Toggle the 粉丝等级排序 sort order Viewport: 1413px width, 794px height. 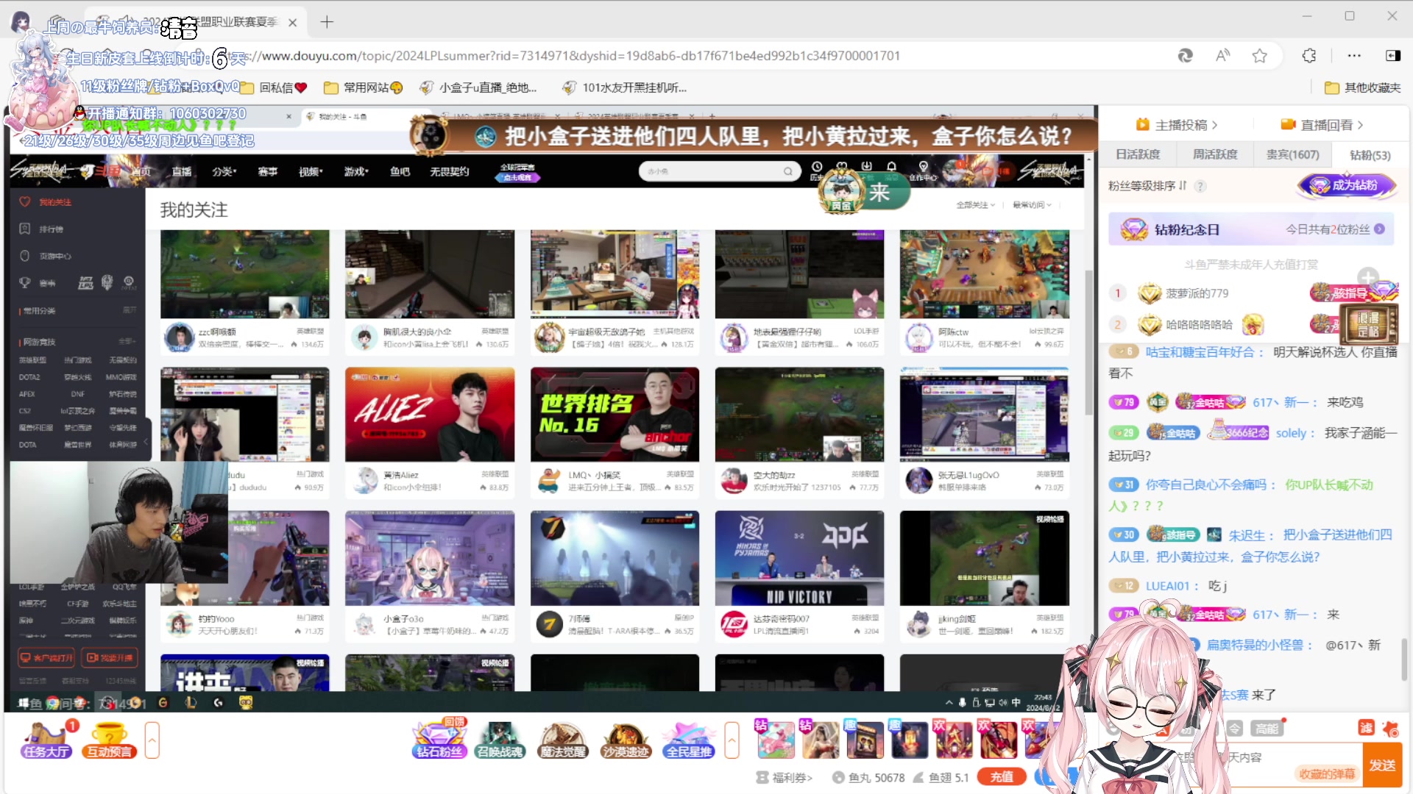tap(1183, 186)
